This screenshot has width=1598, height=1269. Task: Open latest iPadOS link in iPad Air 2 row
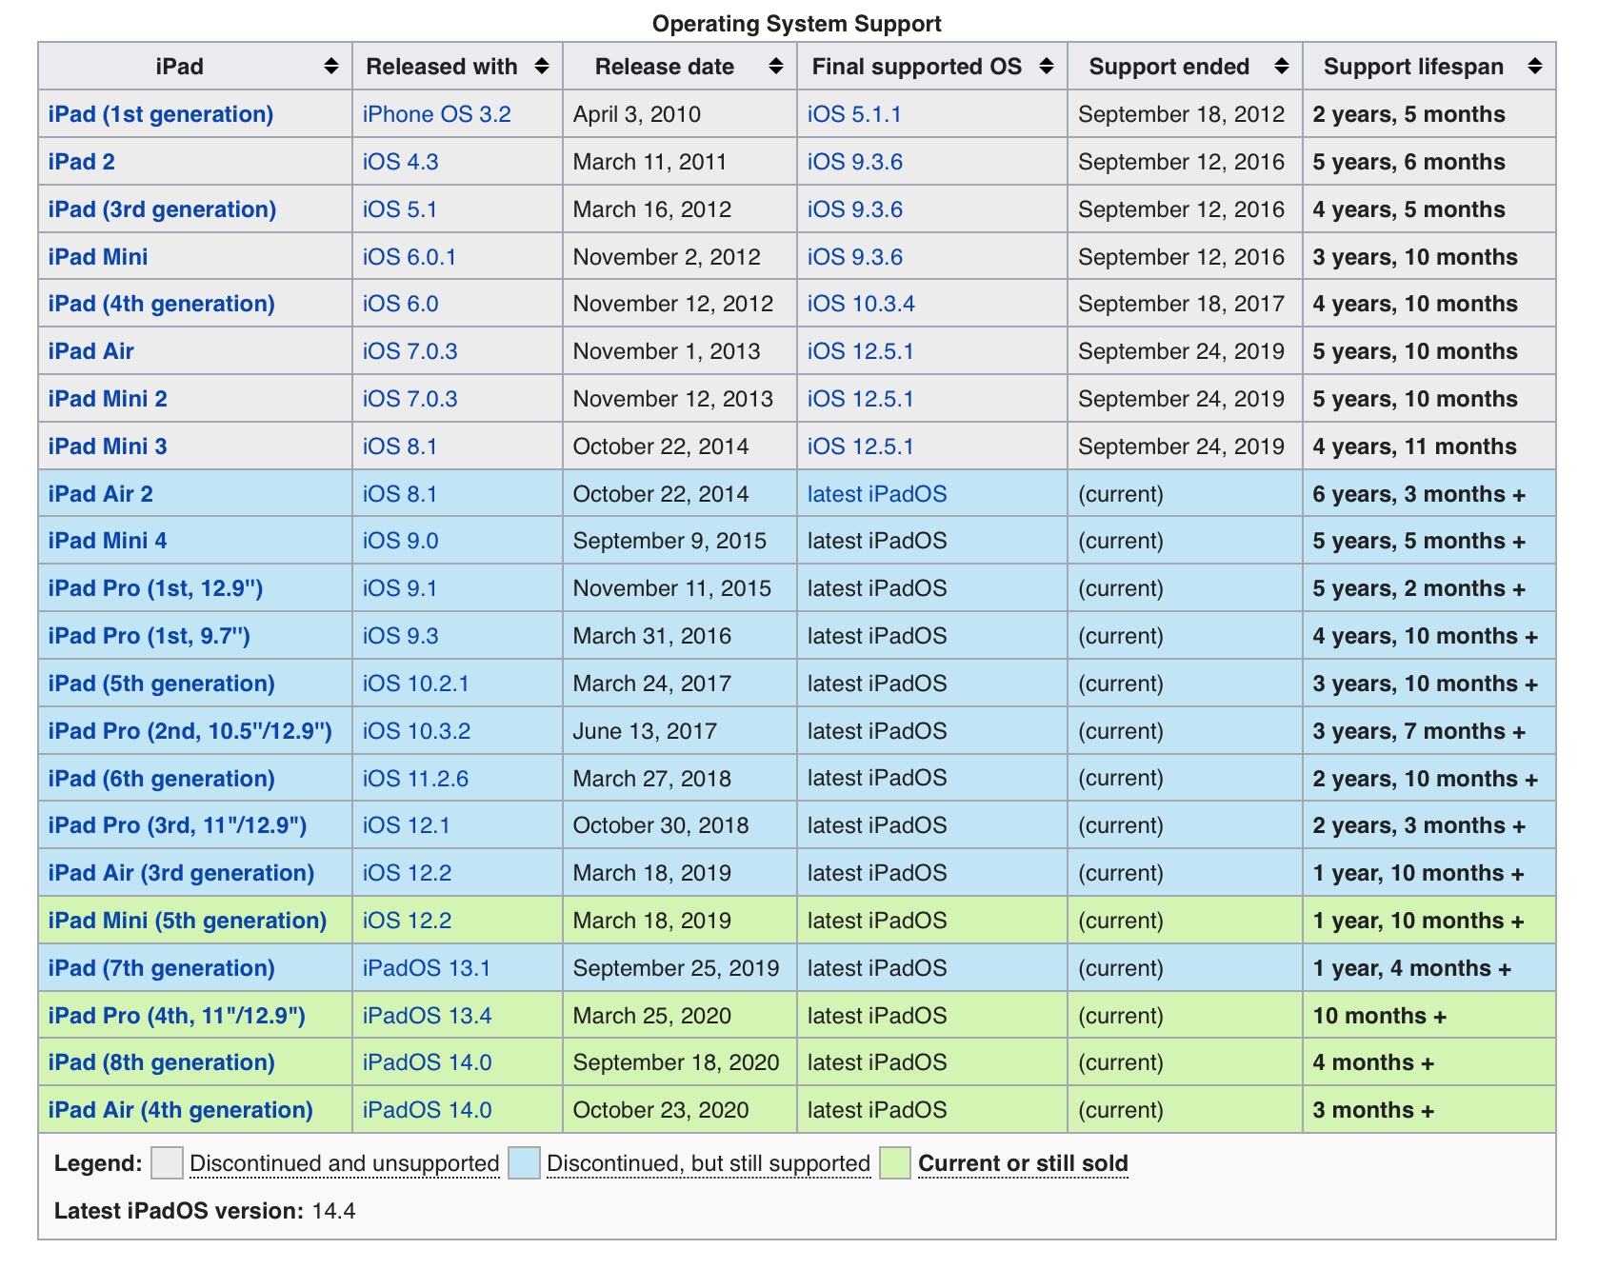coord(878,494)
